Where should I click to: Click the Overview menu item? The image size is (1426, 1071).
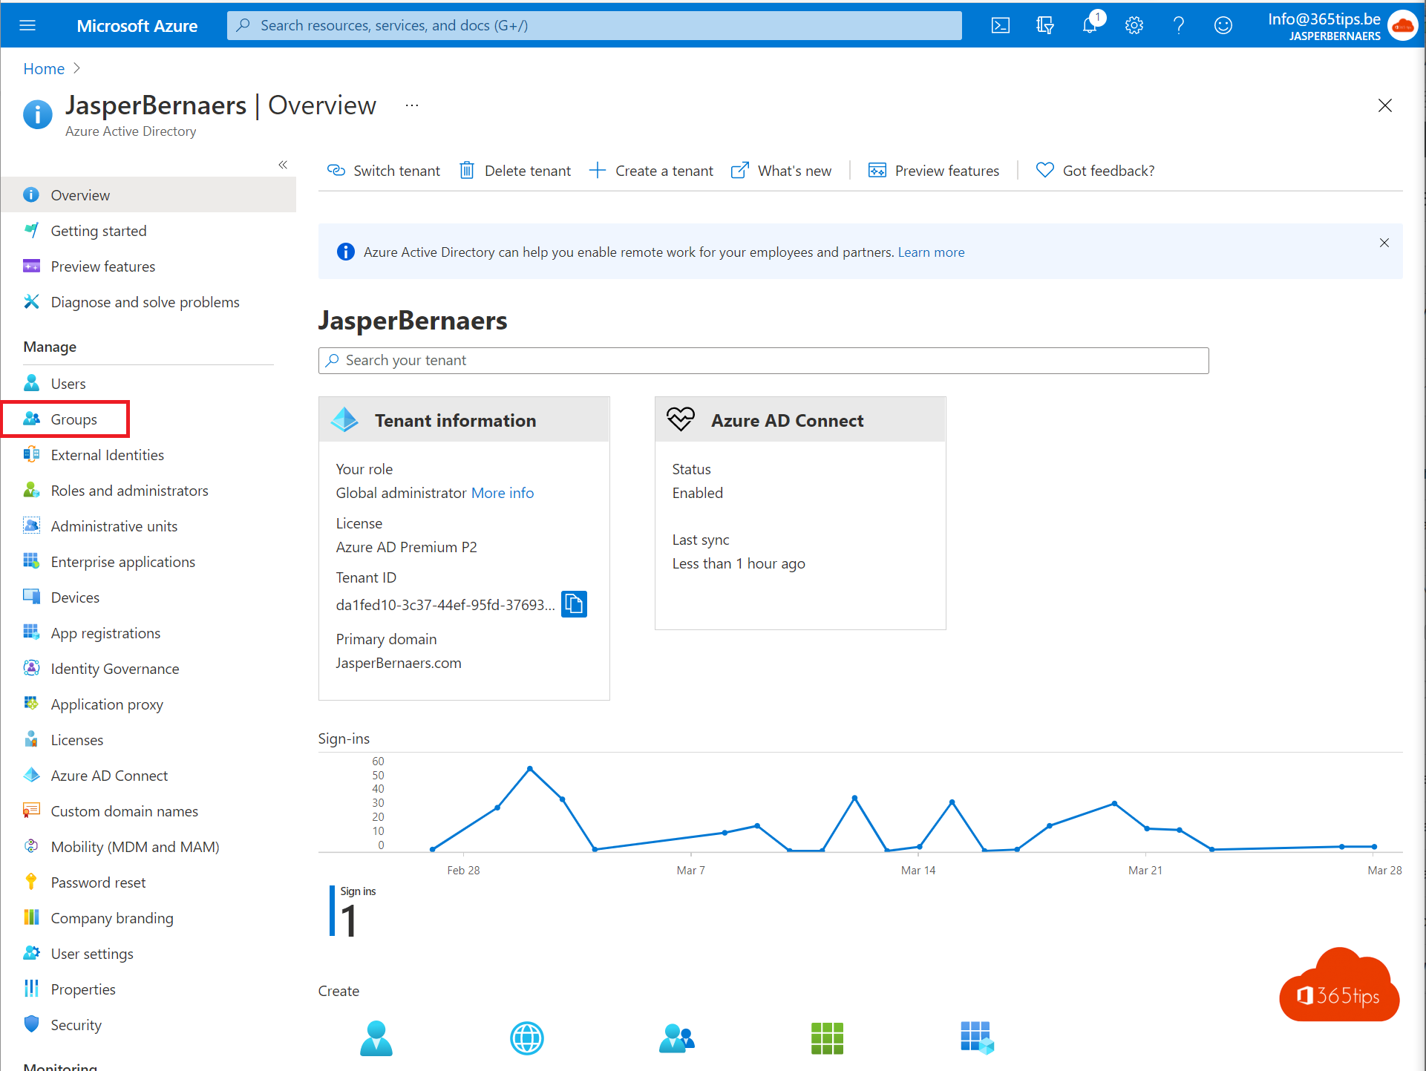pyautogui.click(x=80, y=194)
